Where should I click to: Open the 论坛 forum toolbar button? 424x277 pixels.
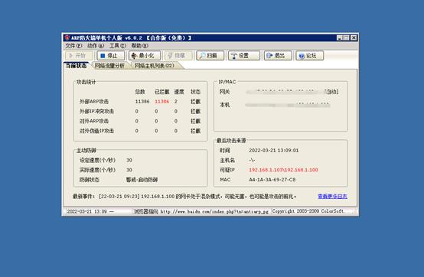[309, 56]
